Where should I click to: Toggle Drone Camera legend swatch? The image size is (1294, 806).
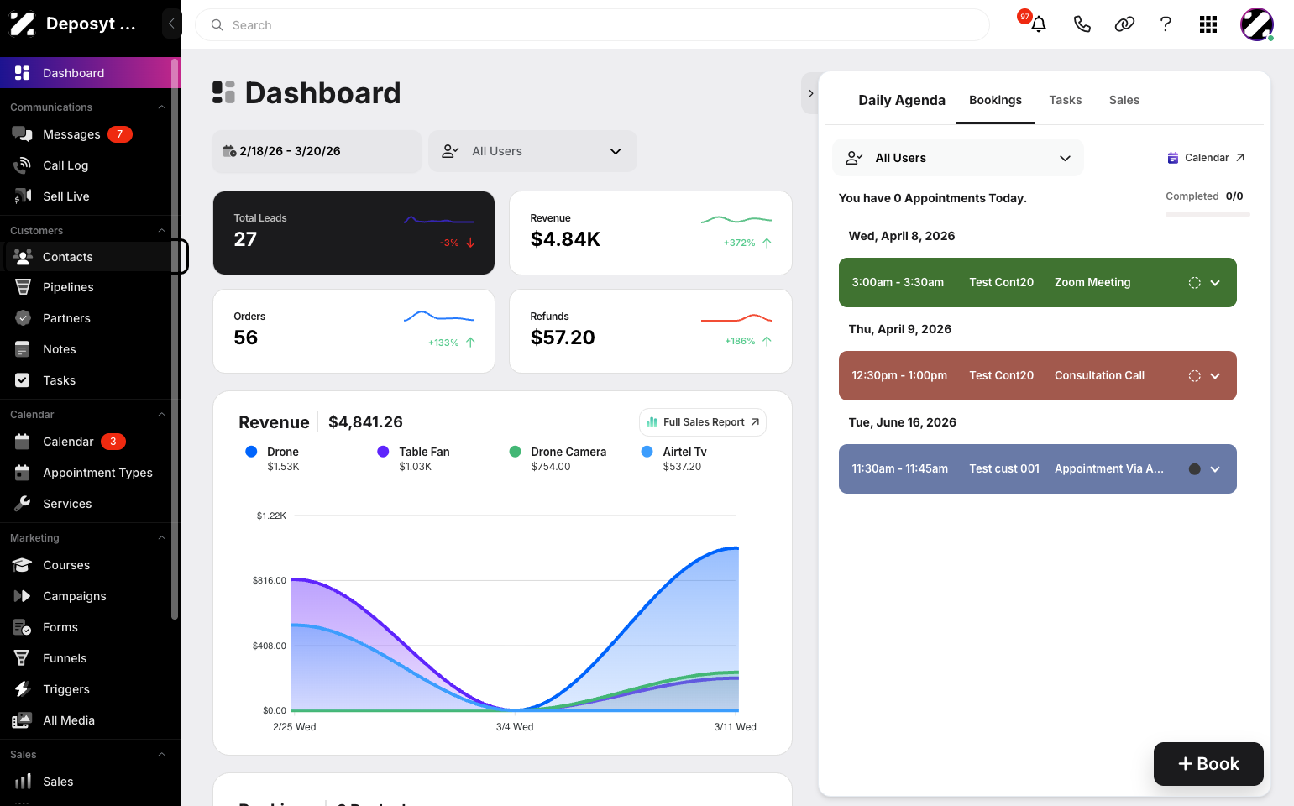click(x=515, y=452)
